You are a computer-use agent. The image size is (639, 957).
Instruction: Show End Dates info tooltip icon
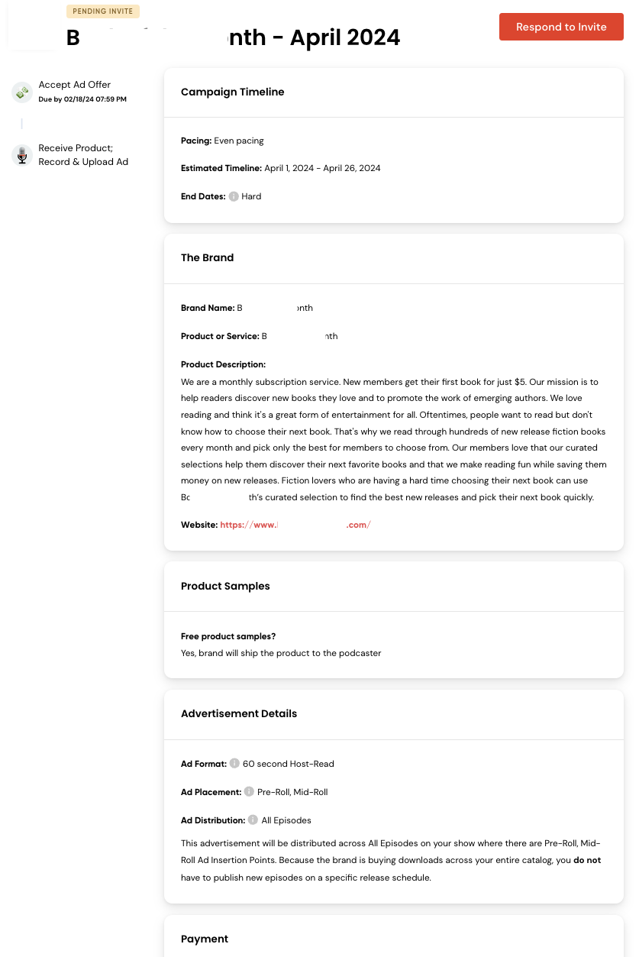tap(234, 196)
